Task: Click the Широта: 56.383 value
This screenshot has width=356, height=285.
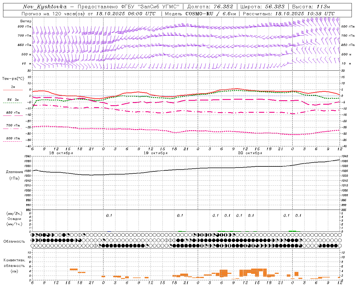Action: [262, 7]
